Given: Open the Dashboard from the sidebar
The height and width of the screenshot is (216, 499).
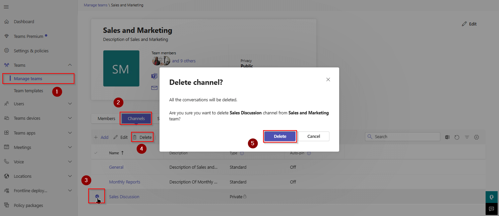Looking at the screenshot, I should tap(23, 21).
